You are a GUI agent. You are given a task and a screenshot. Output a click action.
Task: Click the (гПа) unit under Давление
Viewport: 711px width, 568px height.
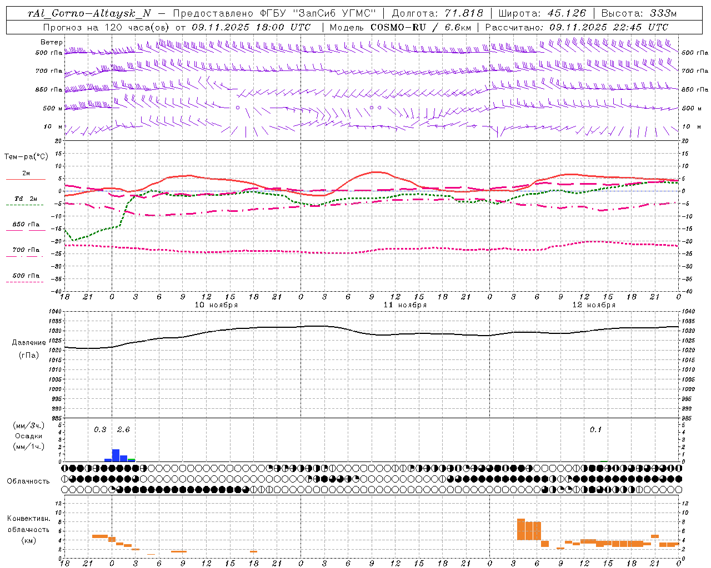click(x=29, y=355)
